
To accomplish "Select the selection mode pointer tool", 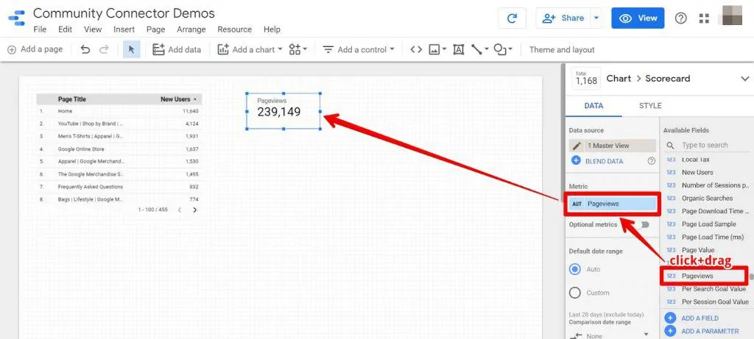I will tap(132, 49).
